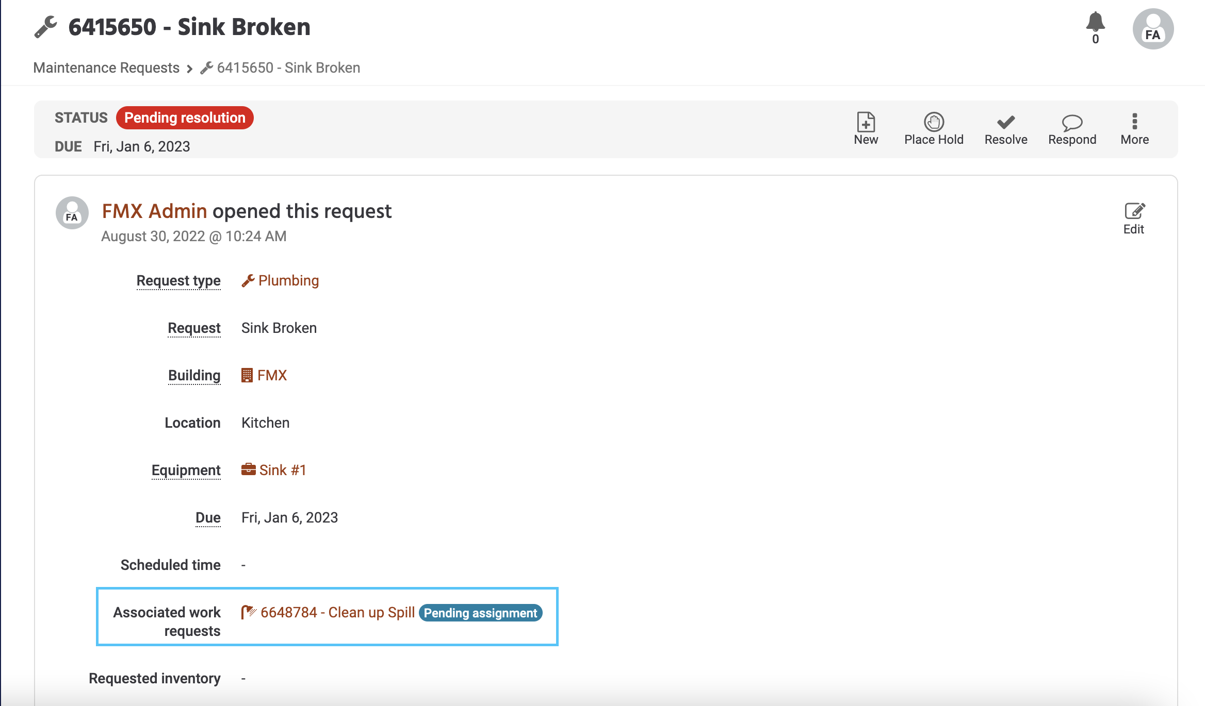Click the Edit pencil icon
The width and height of the screenshot is (1205, 706).
pyautogui.click(x=1134, y=211)
